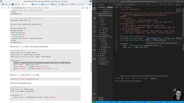Click the remote window indicator in status bar
Screen dimensions: 184x103
pyautogui.click(x=94, y=102)
